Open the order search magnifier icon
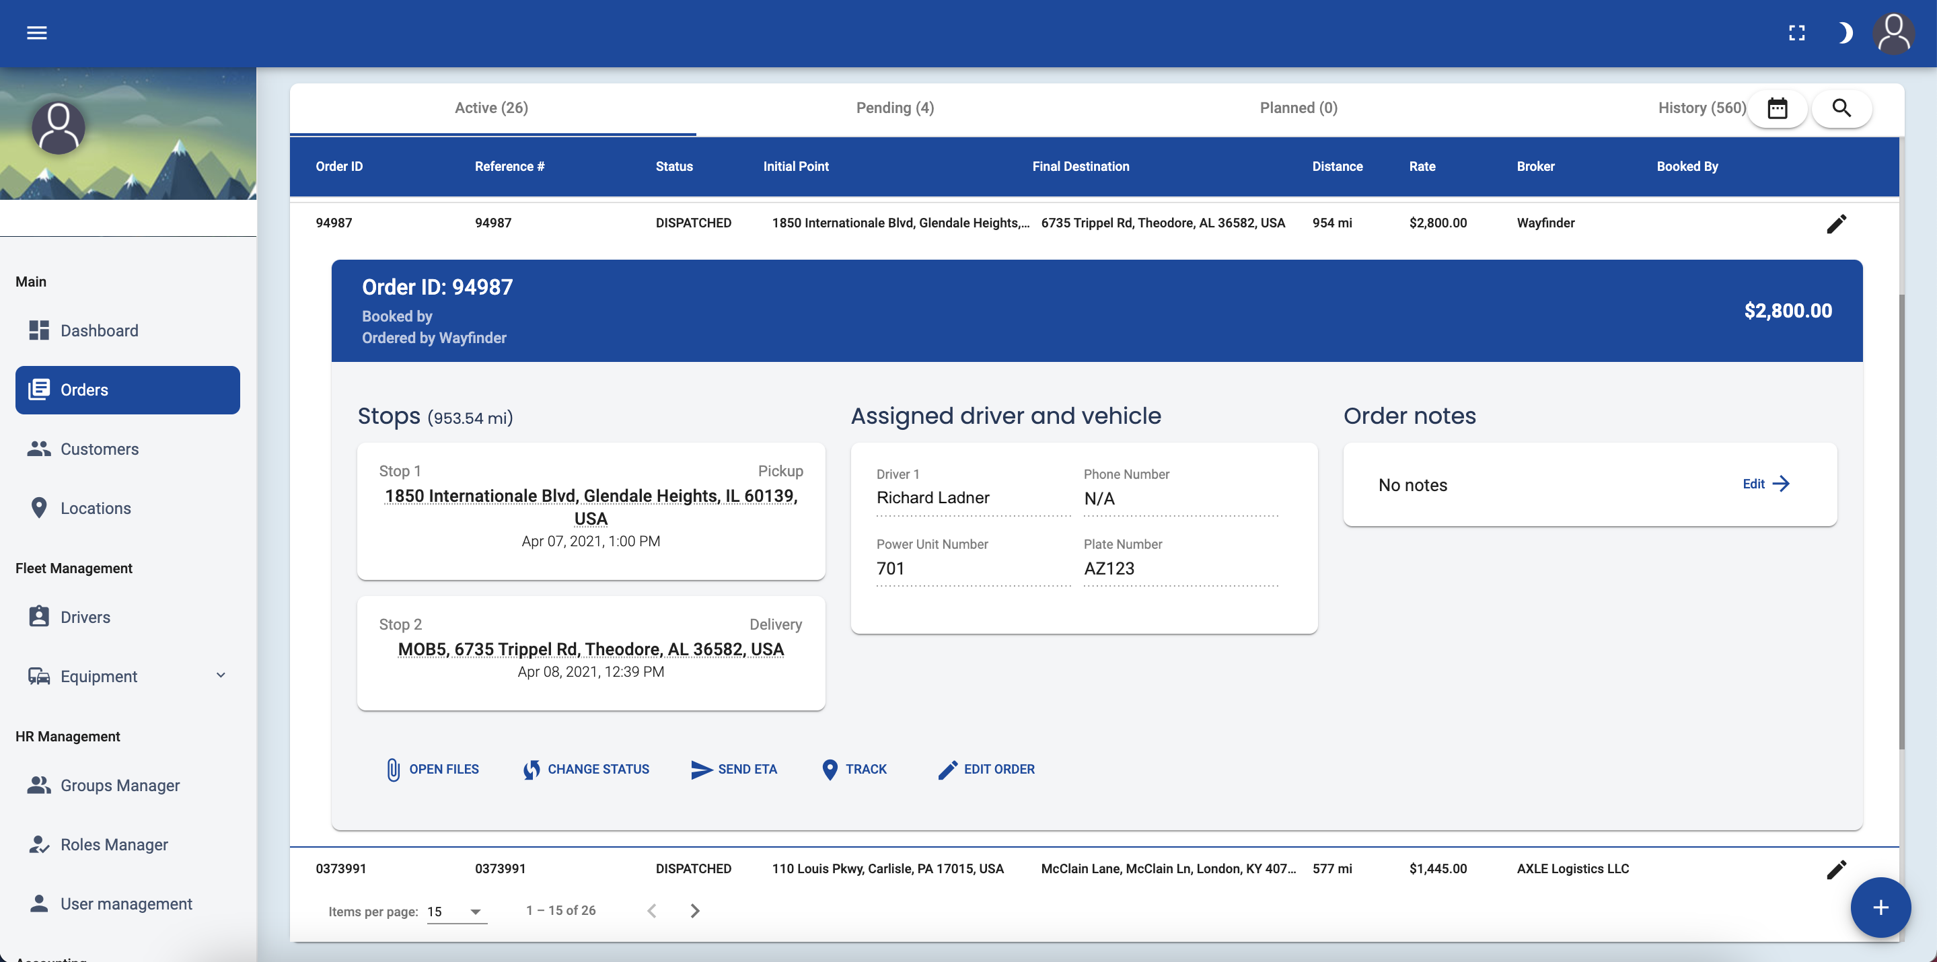Screen dimensions: 1937x962 1842,108
